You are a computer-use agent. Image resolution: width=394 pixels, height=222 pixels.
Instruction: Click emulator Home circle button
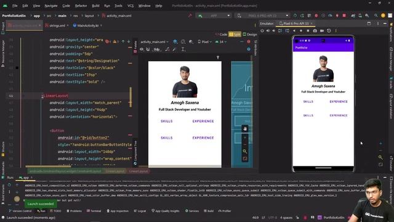click(301, 31)
